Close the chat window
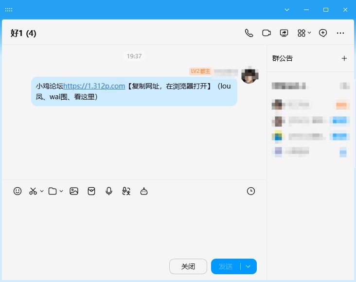The width and height of the screenshot is (356, 282). click(x=345, y=10)
